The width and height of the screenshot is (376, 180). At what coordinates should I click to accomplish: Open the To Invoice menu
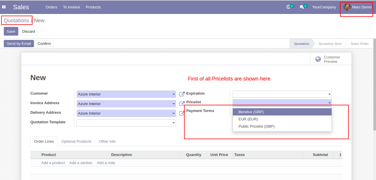coord(71,7)
